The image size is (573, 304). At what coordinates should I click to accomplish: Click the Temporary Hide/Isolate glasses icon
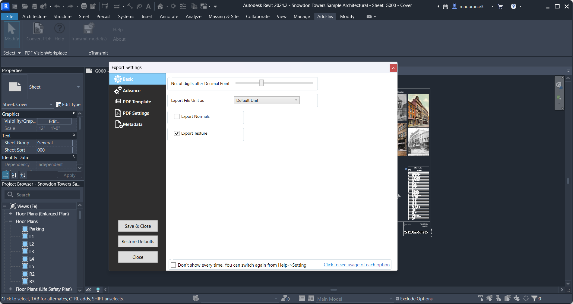pyautogui.click(x=89, y=290)
